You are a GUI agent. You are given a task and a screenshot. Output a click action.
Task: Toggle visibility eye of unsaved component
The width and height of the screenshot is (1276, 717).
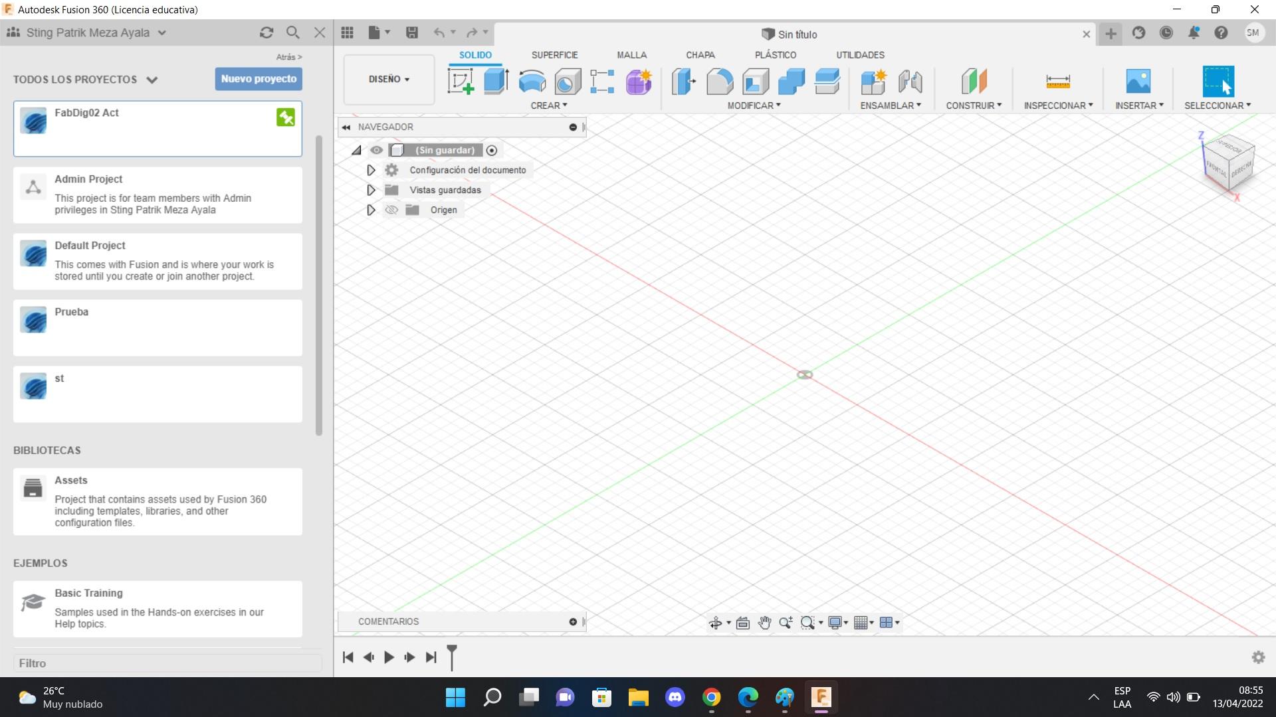pyautogui.click(x=377, y=150)
